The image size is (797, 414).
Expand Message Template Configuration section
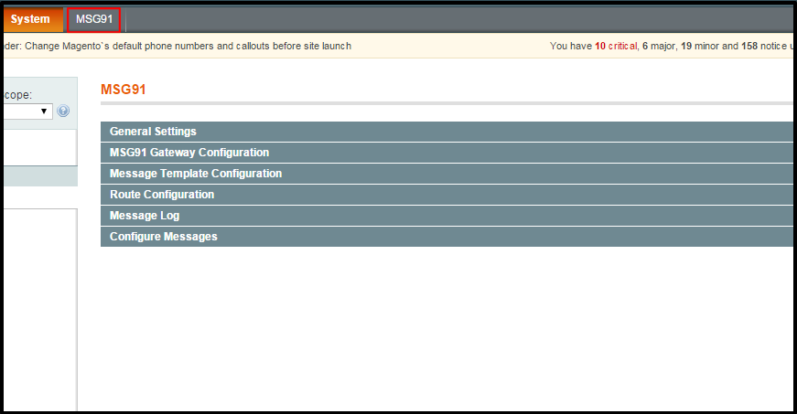[x=447, y=174]
